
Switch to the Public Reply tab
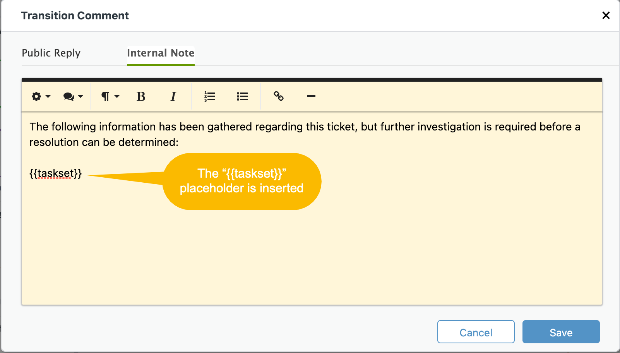click(x=51, y=53)
